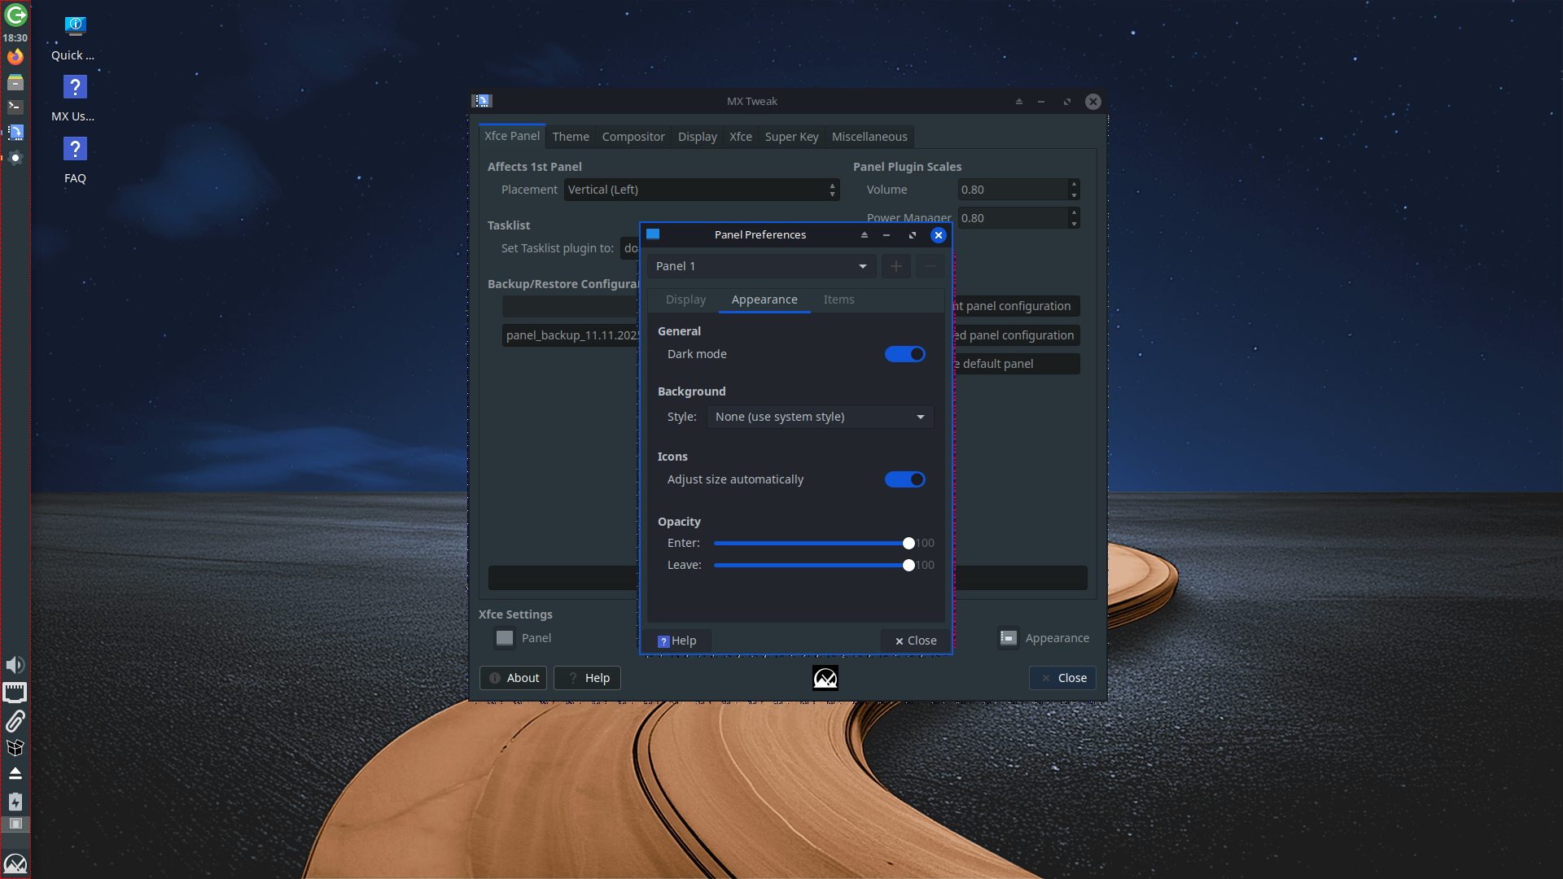
Task: Click the default panel restore button
Action: coord(1017,364)
